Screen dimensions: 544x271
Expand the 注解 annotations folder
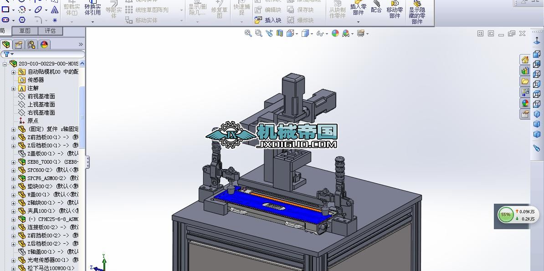tap(13, 88)
